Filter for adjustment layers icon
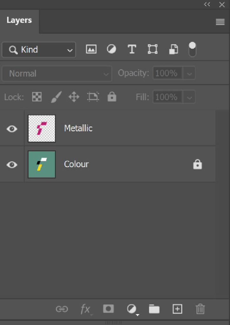 111,49
